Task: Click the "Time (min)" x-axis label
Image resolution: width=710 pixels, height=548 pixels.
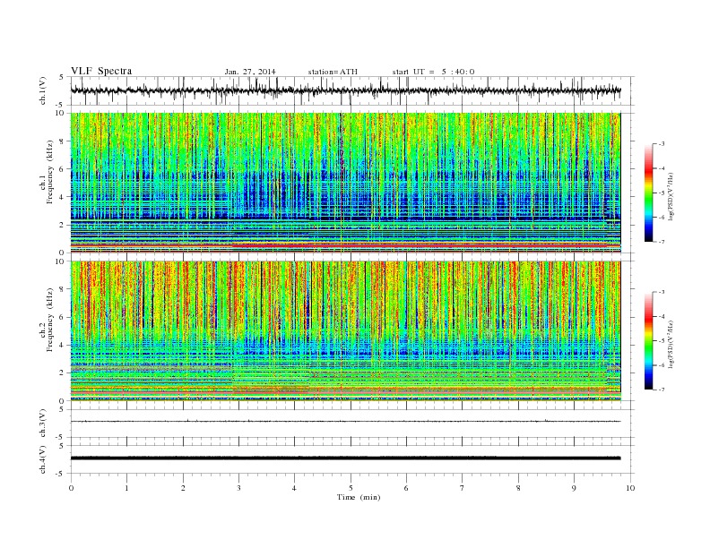Action: [x=359, y=497]
